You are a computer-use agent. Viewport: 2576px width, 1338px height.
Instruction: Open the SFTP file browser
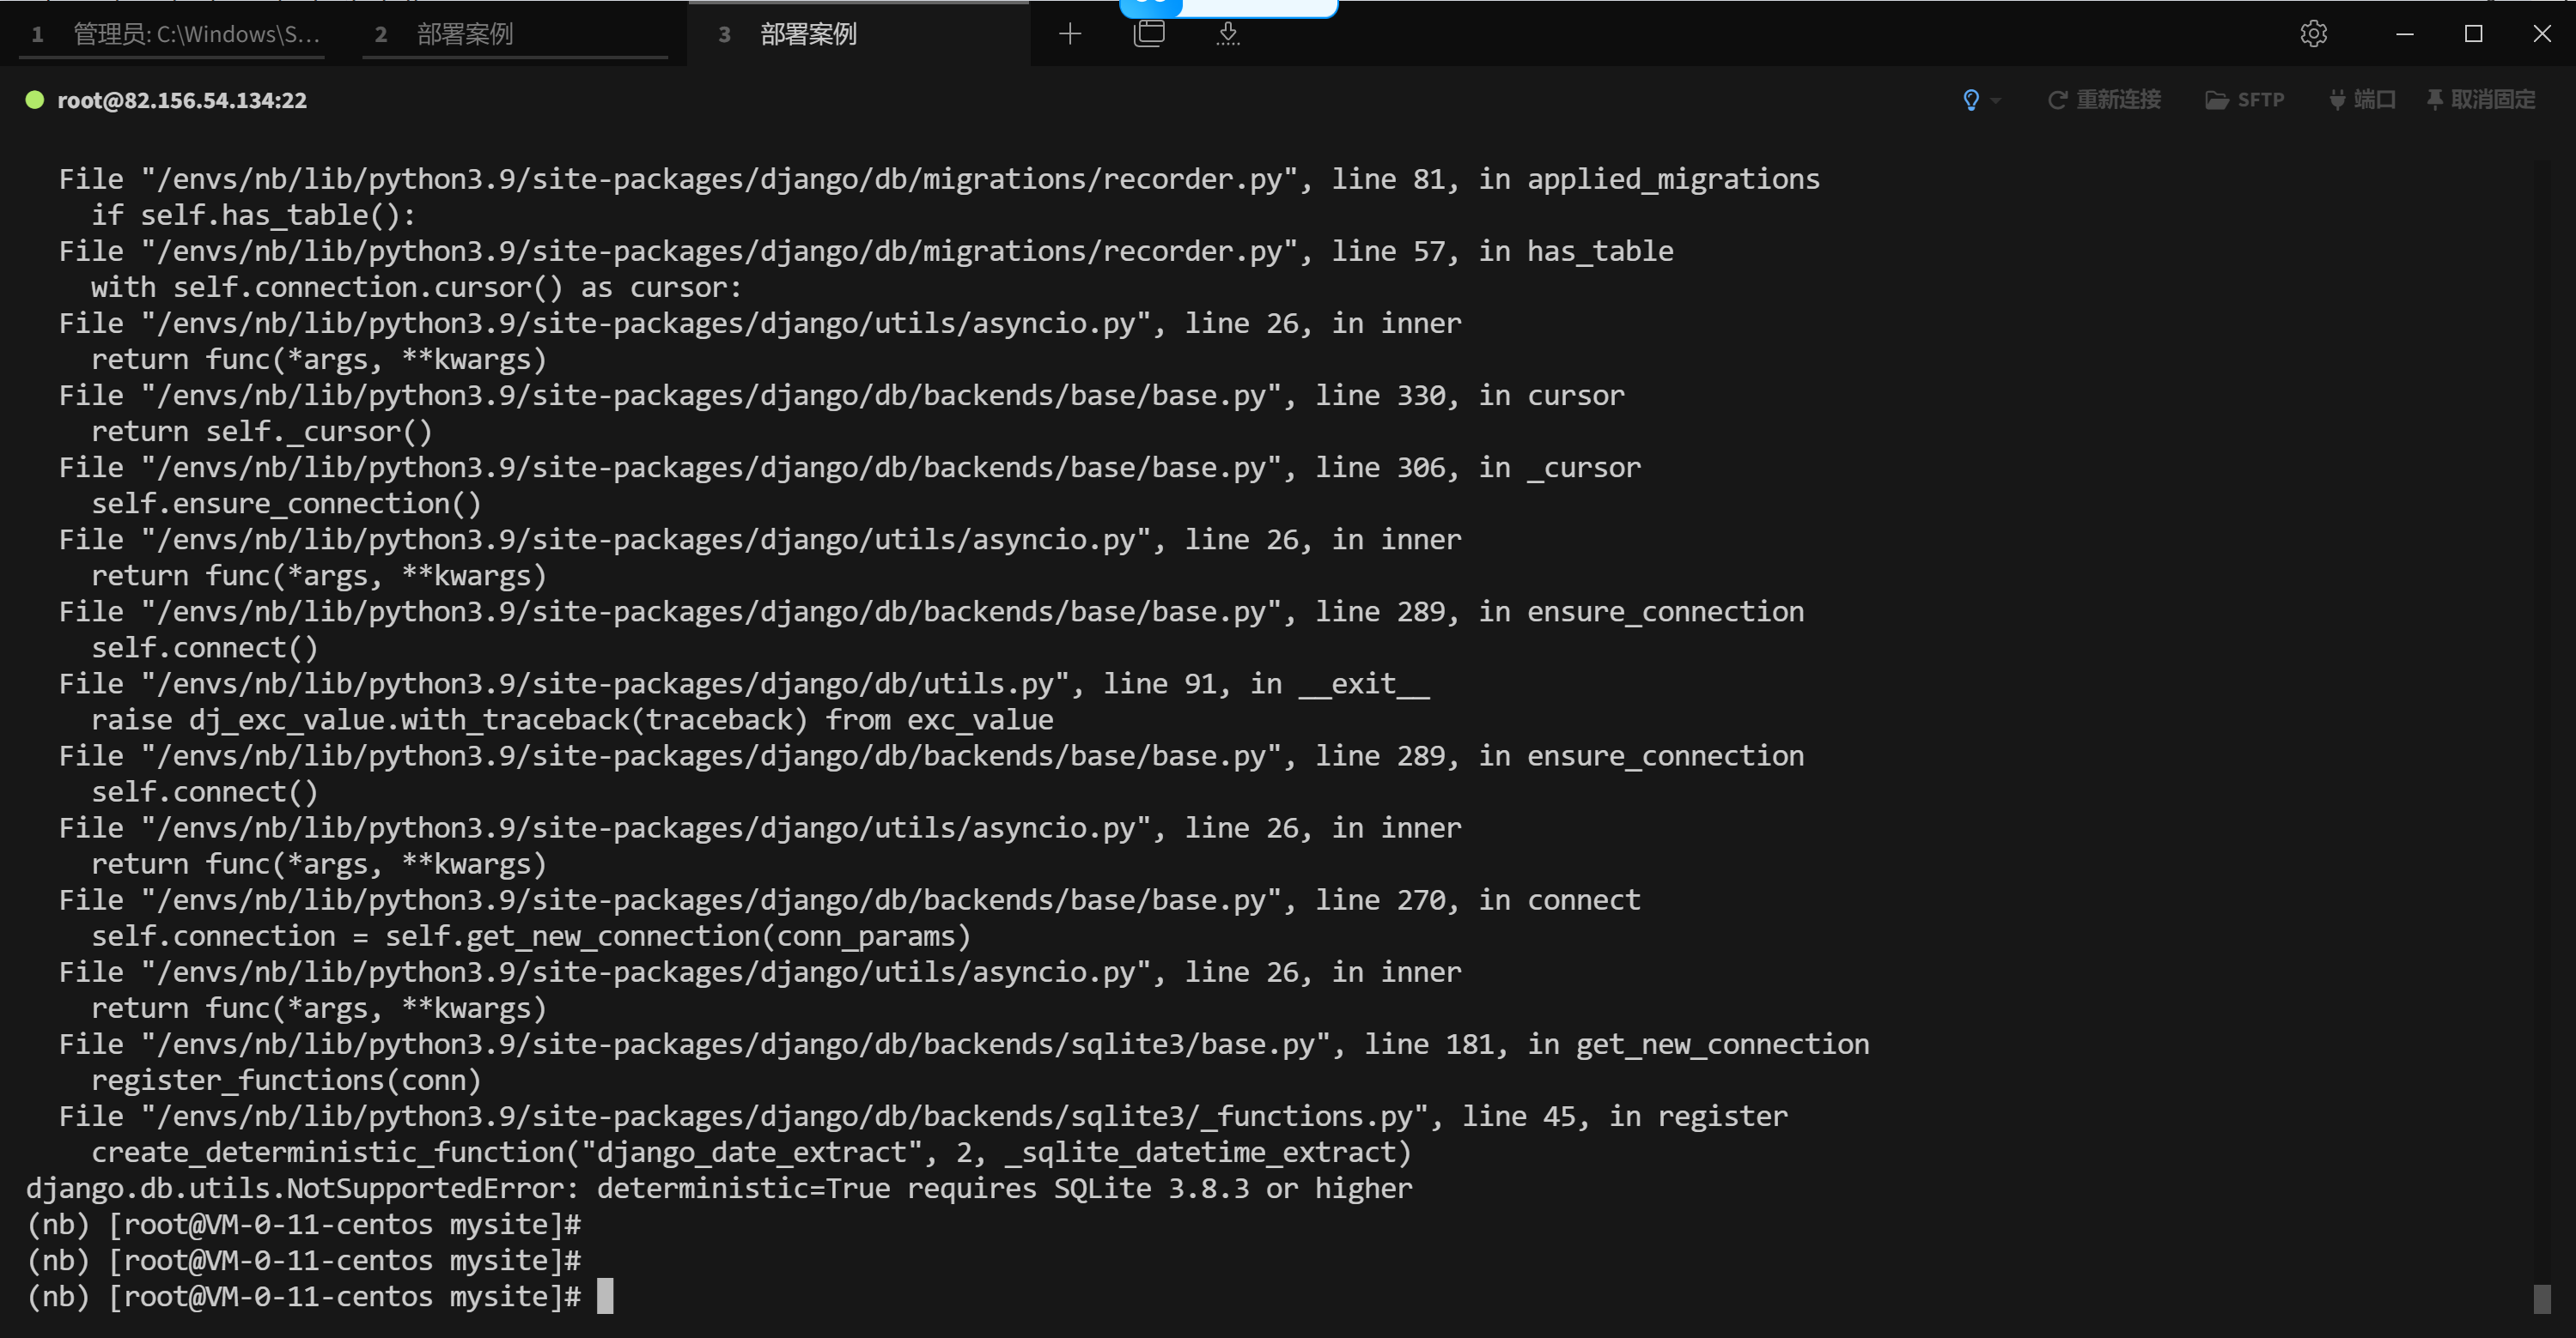[2245, 100]
